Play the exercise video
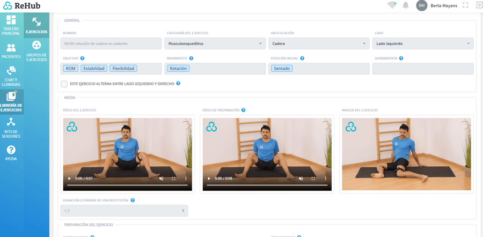The width and height of the screenshot is (483, 237). click(x=69, y=179)
